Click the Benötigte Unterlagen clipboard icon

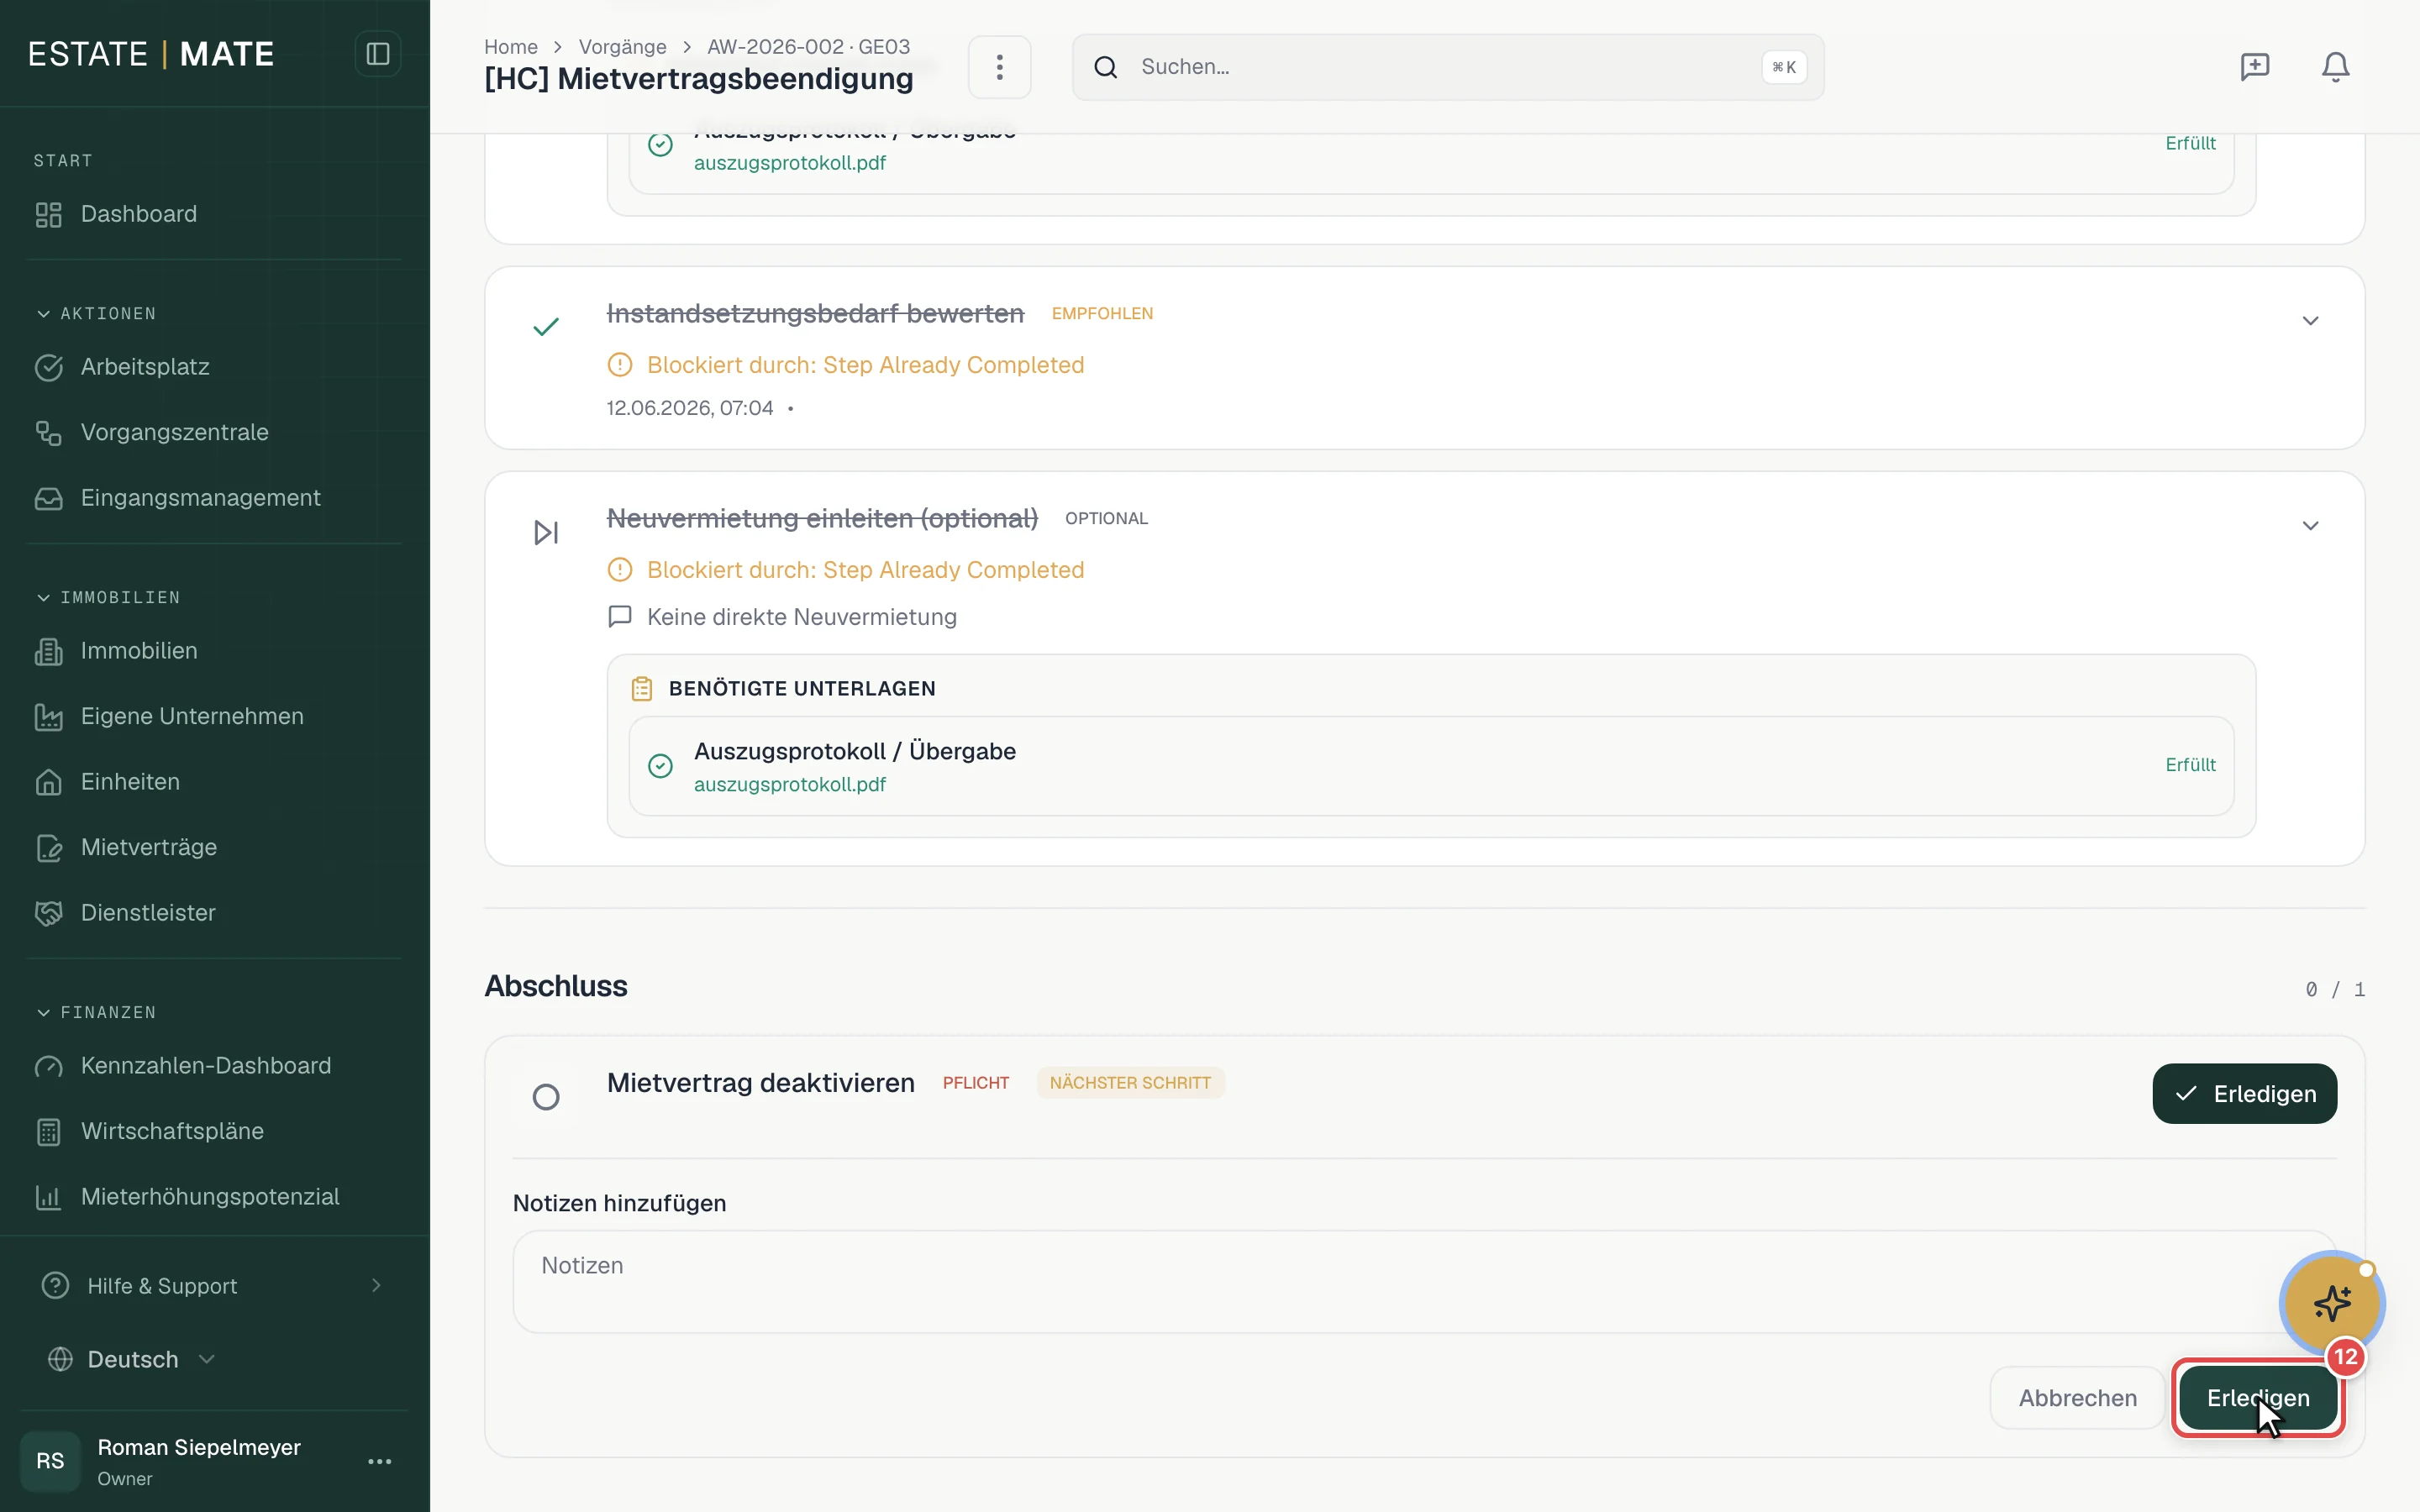click(x=642, y=689)
